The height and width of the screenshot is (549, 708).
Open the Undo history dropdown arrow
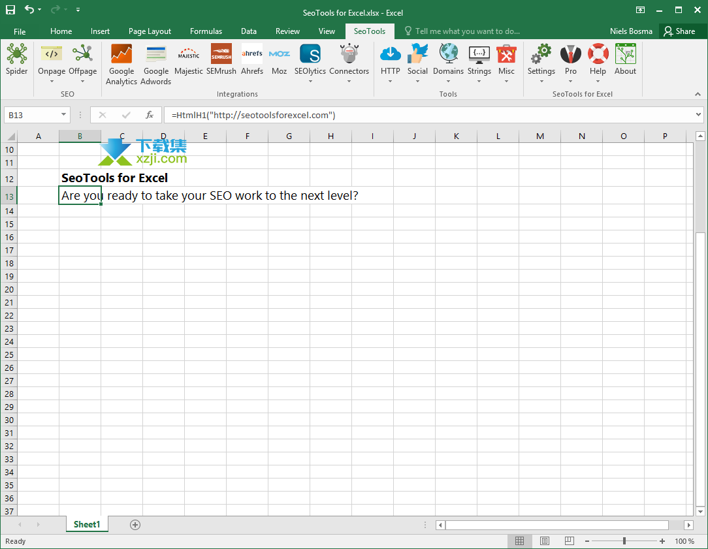(x=40, y=10)
